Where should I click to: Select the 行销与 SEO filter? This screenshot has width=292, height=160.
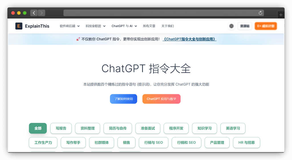click(x=154, y=142)
